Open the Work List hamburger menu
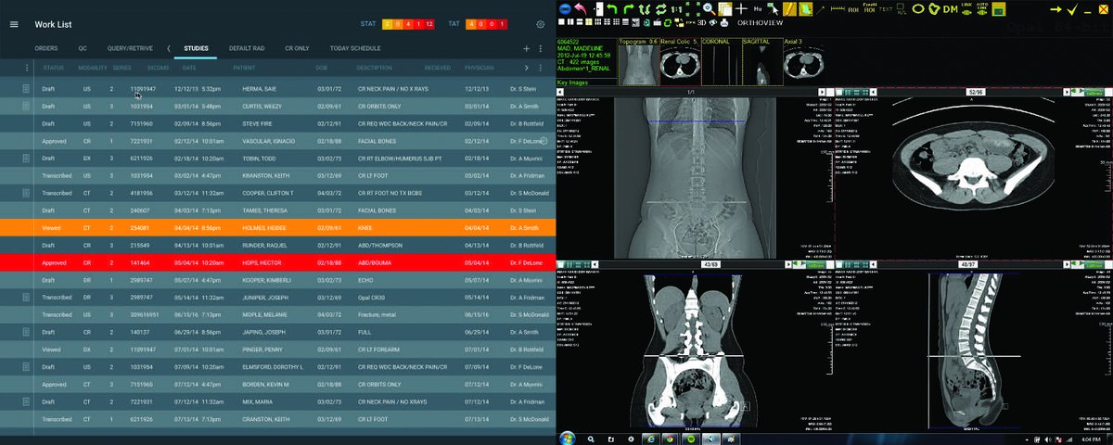This screenshot has width=1113, height=445. tap(14, 24)
